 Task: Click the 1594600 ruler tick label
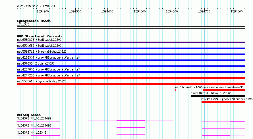172,11
